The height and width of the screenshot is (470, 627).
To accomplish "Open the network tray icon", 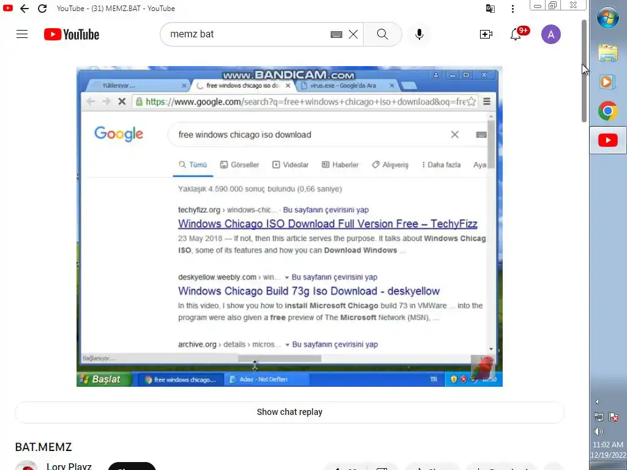I will click(x=599, y=417).
